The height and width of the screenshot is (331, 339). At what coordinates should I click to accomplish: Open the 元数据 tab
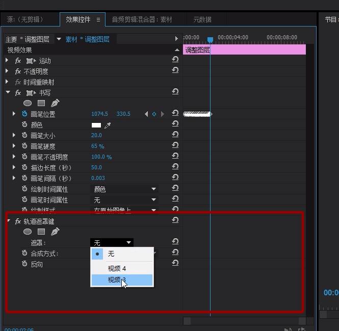pyautogui.click(x=202, y=20)
